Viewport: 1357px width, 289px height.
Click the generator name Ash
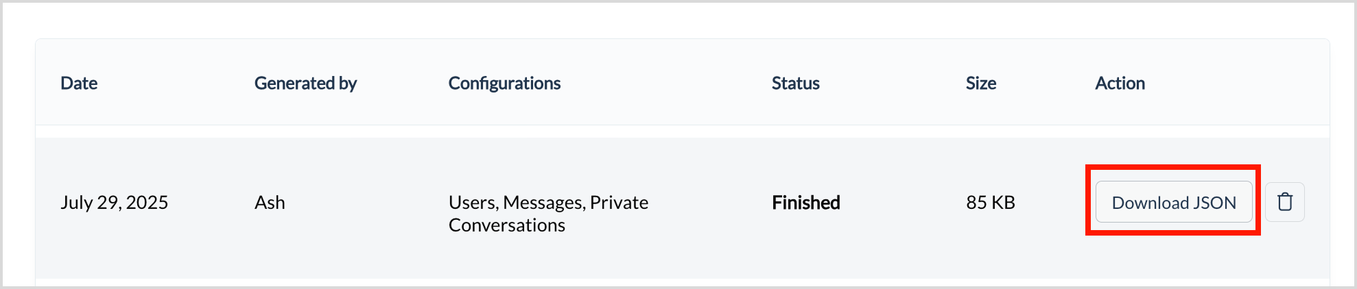click(x=270, y=202)
